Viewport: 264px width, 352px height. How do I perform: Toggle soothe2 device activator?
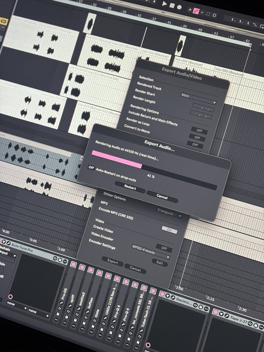click(91, 270)
